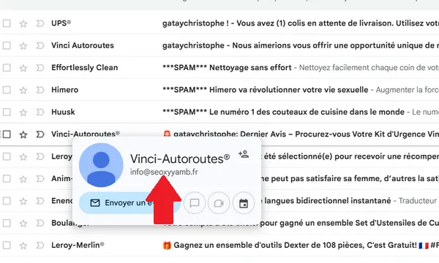The image size is (439, 263).
Task: Tick the Vinci Autoroutes email checkbox
Action: coord(7,45)
